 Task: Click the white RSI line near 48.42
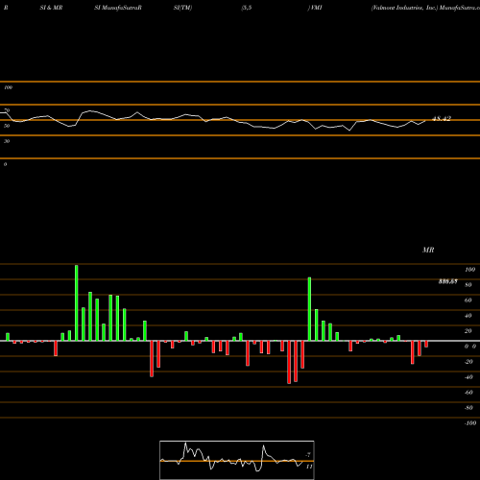(x=422, y=122)
